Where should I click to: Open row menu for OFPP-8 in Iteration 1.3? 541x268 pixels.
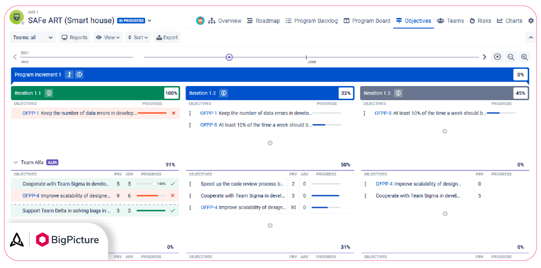365,113
